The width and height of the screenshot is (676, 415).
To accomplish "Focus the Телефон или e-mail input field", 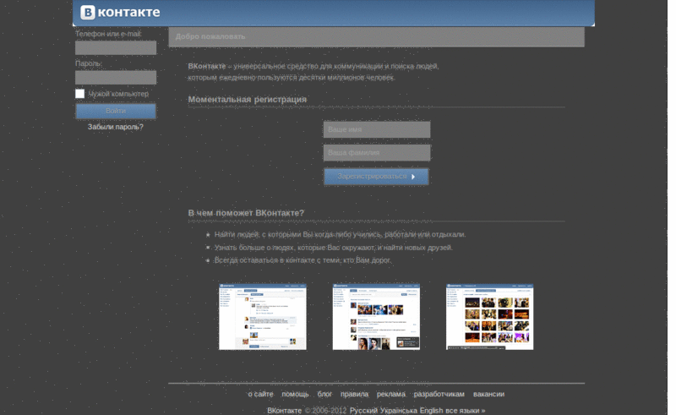I will (x=116, y=48).
